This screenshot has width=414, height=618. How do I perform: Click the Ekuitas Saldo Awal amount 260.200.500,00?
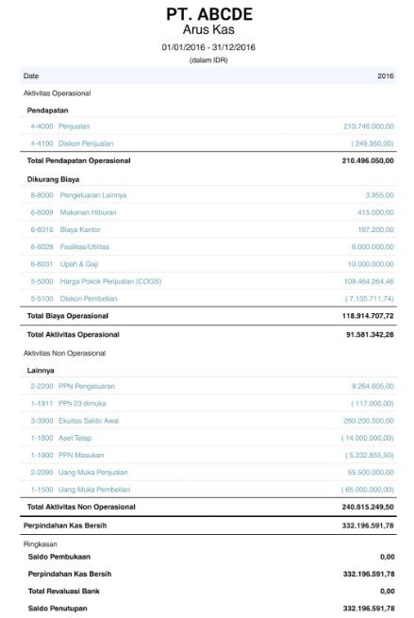tap(369, 421)
